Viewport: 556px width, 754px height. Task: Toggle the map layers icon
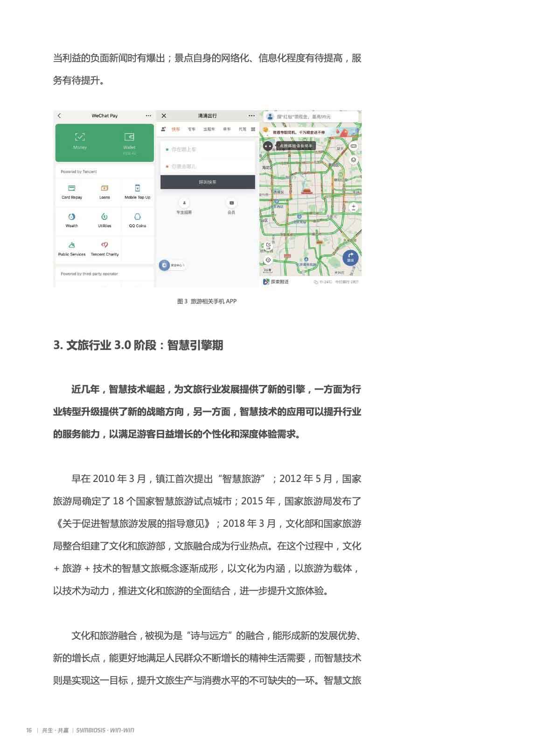353,160
